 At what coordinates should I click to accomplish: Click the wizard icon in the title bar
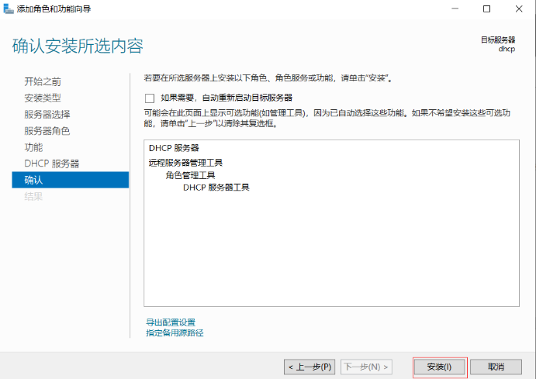[9, 9]
